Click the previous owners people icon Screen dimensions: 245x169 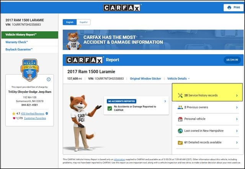point(180,107)
